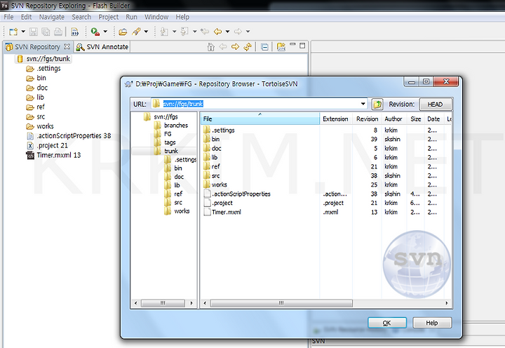Viewport: 505px width, 348px height.
Task: Click the open folder toolbar icon
Action: click(123, 32)
